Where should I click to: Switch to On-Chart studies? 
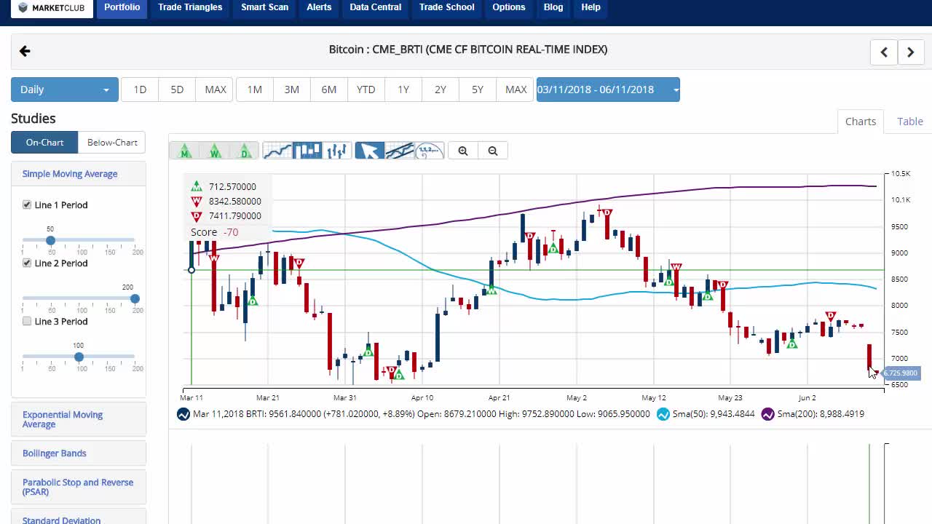pos(44,143)
